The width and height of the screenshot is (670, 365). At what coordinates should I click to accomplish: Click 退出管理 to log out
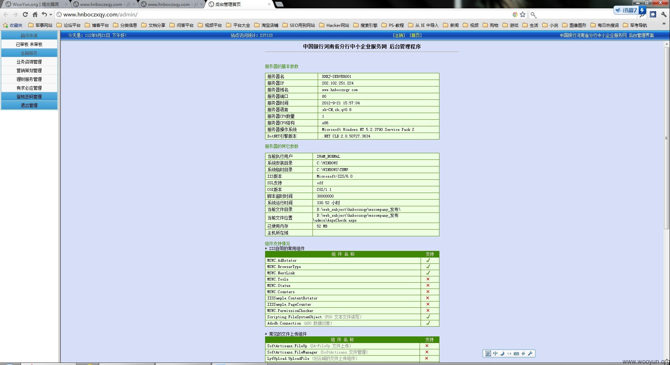(x=29, y=105)
